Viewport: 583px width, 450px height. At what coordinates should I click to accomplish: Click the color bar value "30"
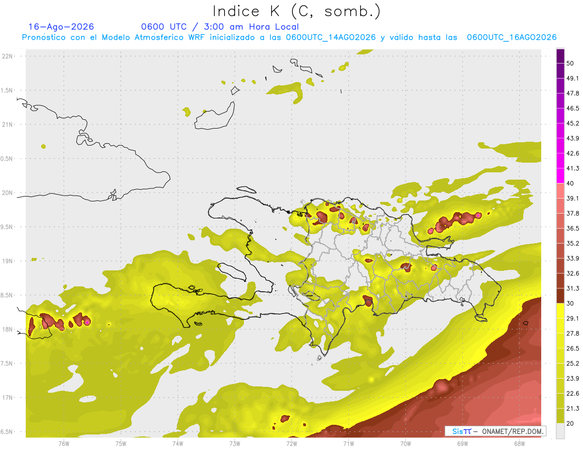click(x=570, y=303)
